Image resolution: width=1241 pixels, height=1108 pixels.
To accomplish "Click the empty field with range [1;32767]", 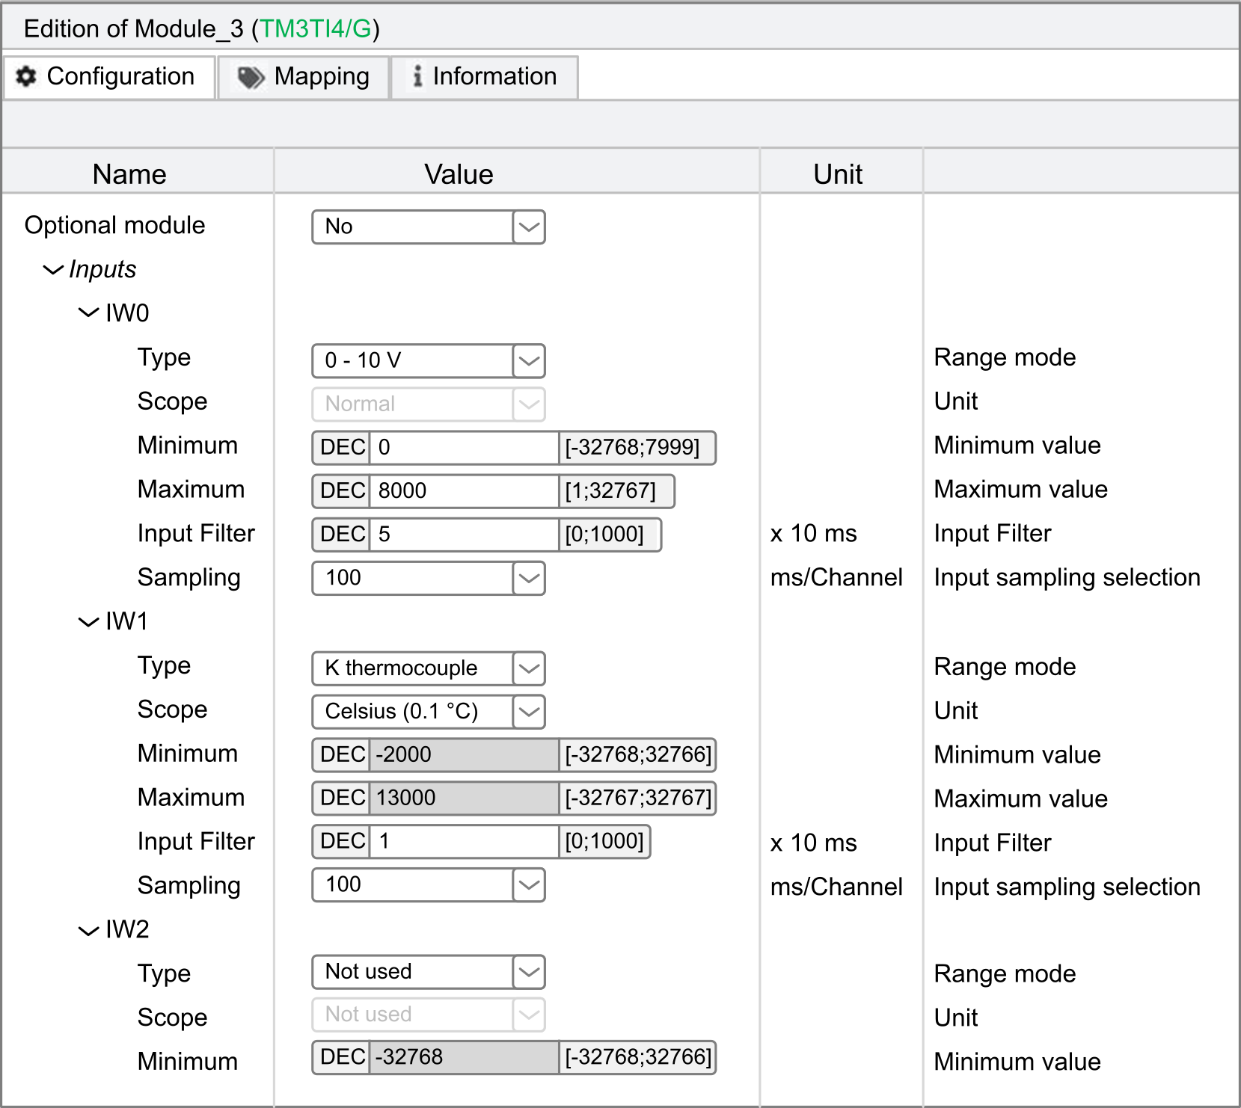I will 464,491.
